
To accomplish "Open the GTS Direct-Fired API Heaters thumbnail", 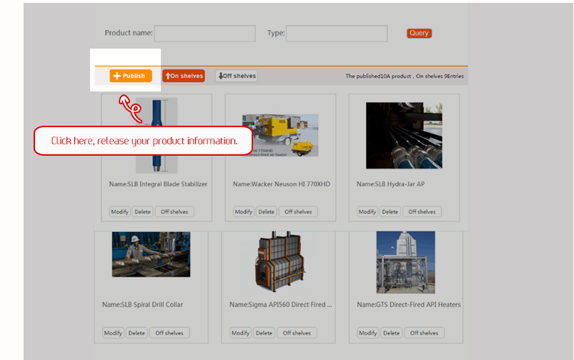I will pos(405,261).
